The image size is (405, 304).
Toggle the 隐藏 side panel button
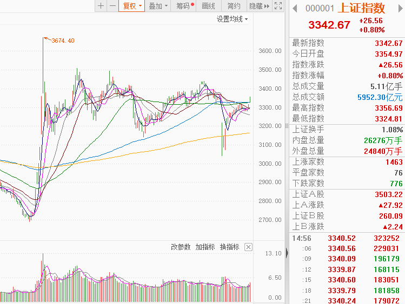pyautogui.click(x=258, y=6)
